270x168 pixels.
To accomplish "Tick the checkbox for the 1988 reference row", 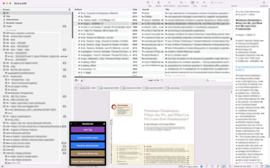I will (75, 27).
